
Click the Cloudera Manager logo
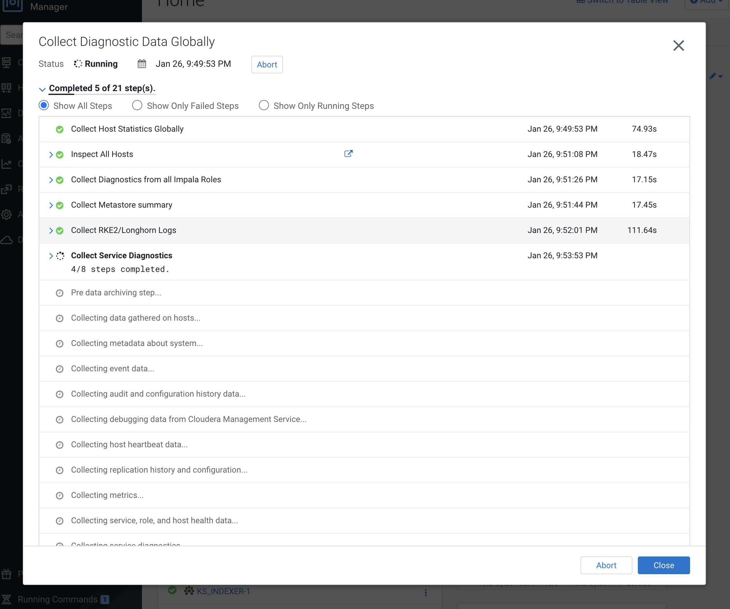click(13, 6)
